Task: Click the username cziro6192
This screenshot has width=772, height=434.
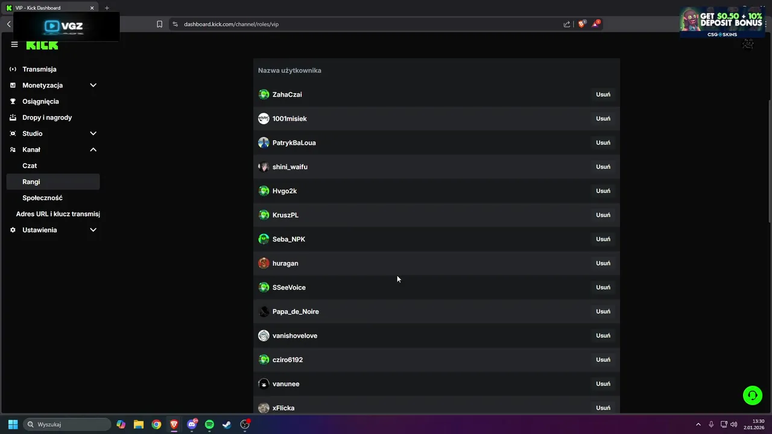Action: click(x=288, y=360)
